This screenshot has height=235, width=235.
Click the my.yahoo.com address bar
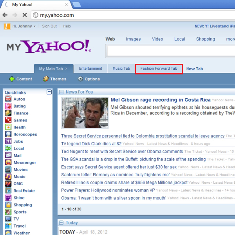click(x=133, y=15)
